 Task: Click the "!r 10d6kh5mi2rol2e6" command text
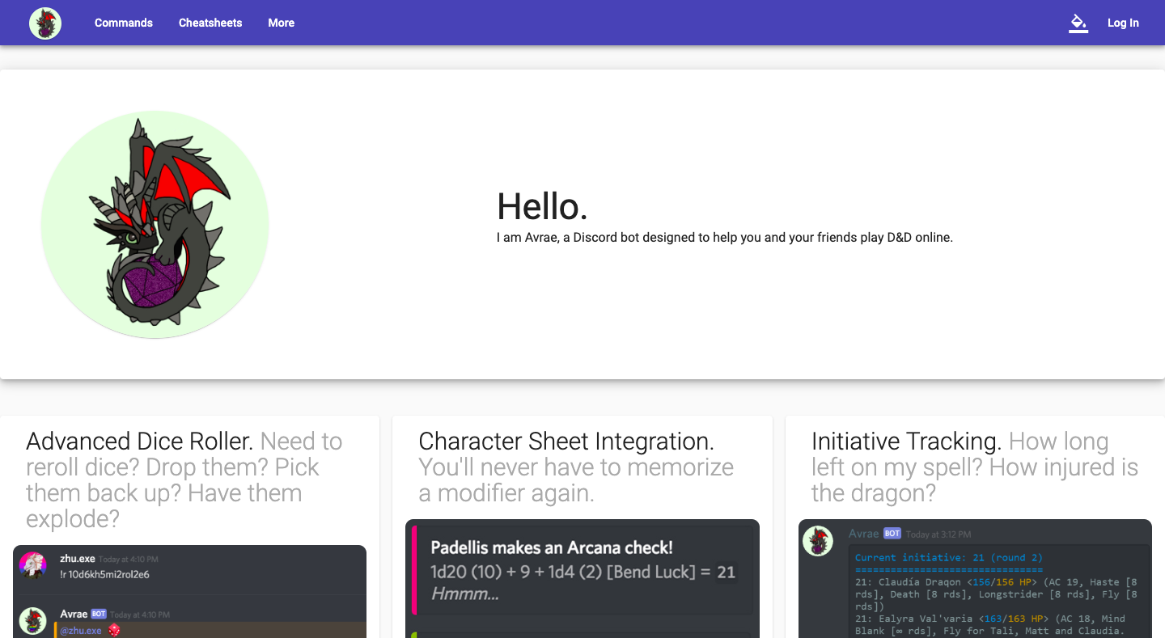click(x=104, y=574)
